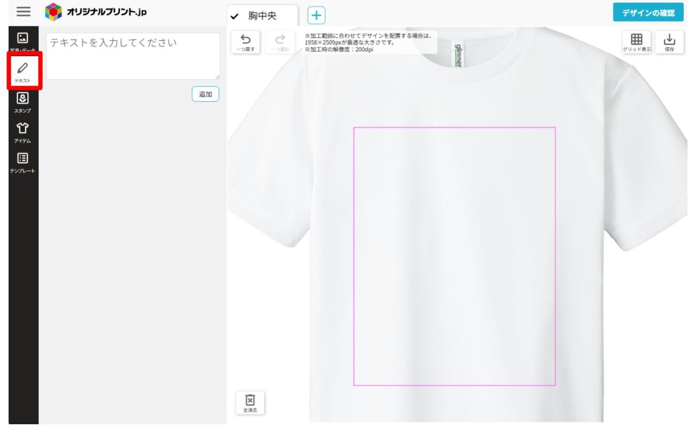Click the 加工範囲 size note text

[370, 43]
